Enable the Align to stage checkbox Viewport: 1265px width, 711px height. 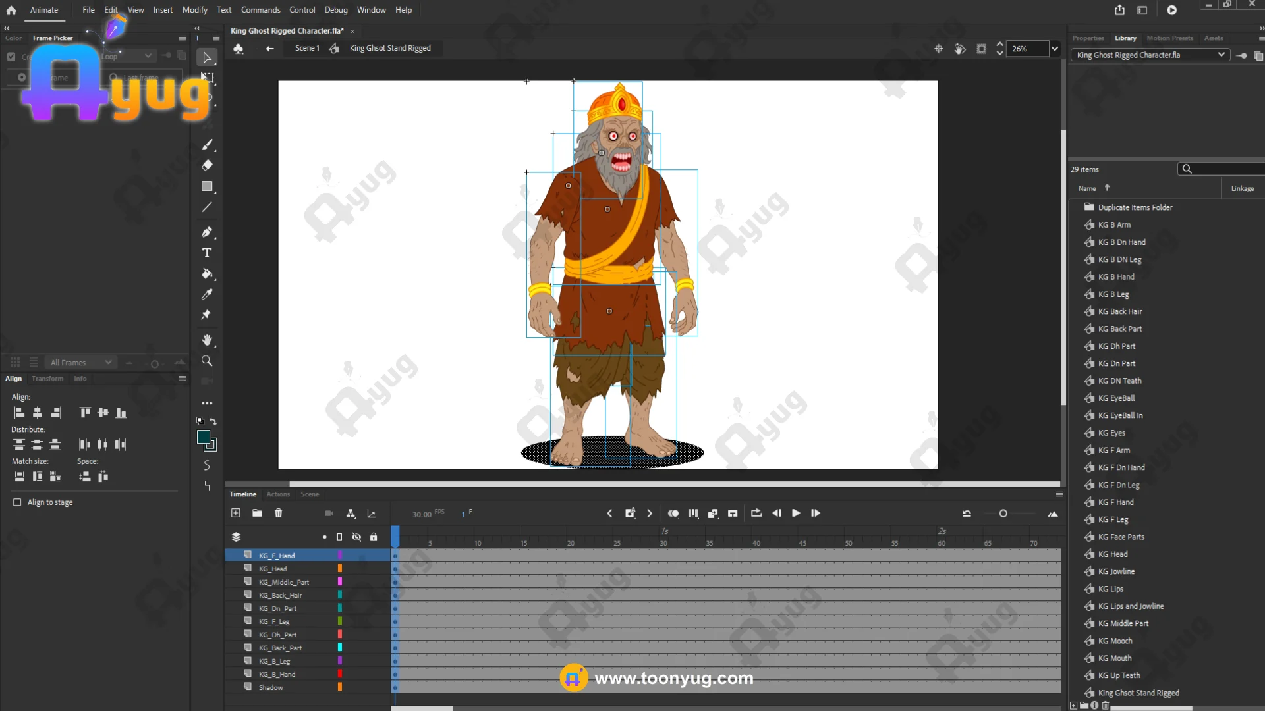coord(17,502)
